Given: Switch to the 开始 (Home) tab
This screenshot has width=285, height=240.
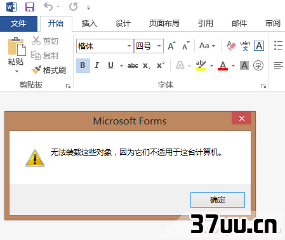Looking at the screenshot, I should pos(56,23).
